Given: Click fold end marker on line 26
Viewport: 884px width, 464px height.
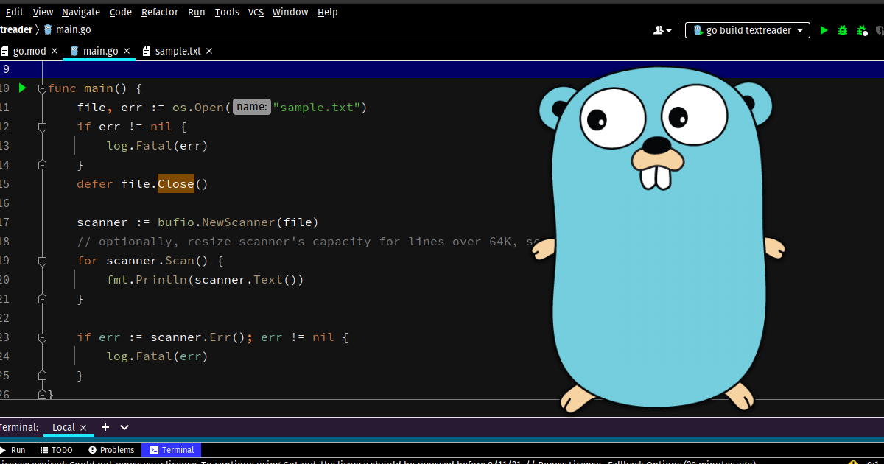Looking at the screenshot, I should tap(42, 395).
